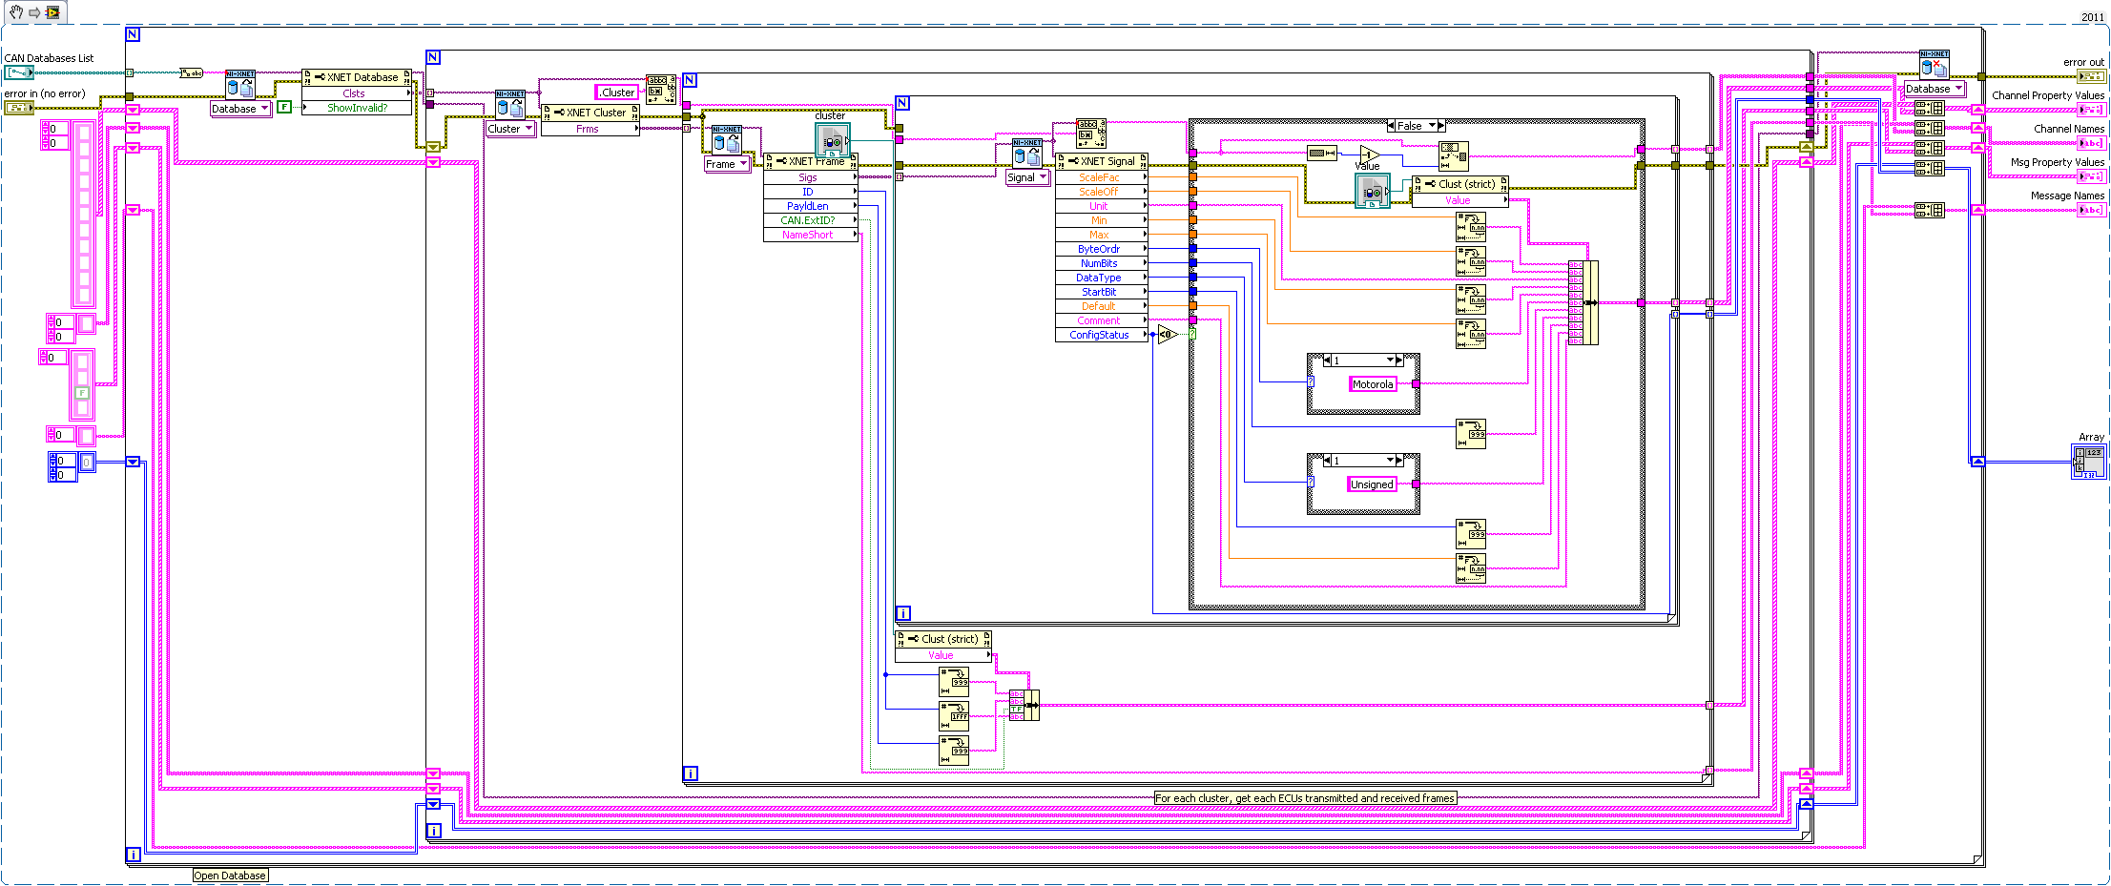2111x886 pixels.
Task: Select the ConfigStatus property row
Action: pos(1102,335)
